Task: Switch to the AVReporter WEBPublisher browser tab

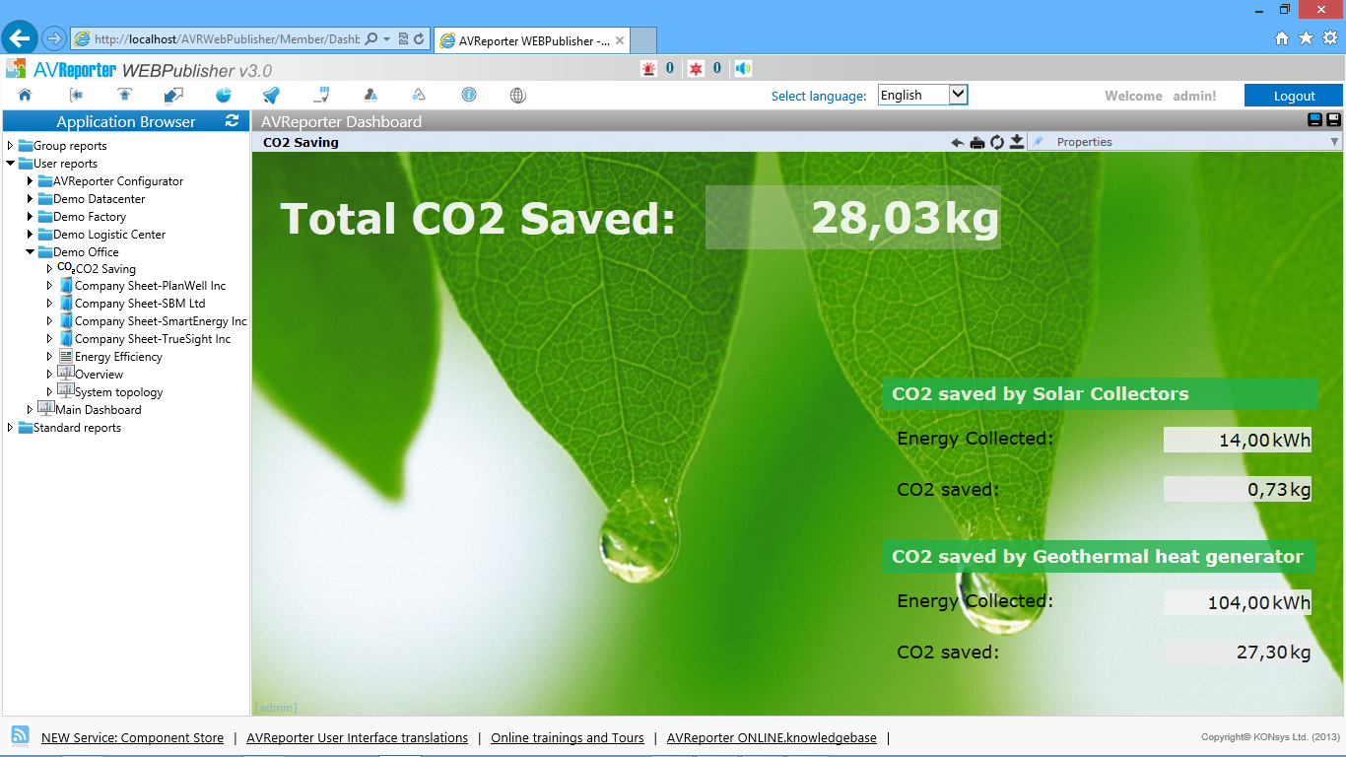Action: [x=531, y=40]
